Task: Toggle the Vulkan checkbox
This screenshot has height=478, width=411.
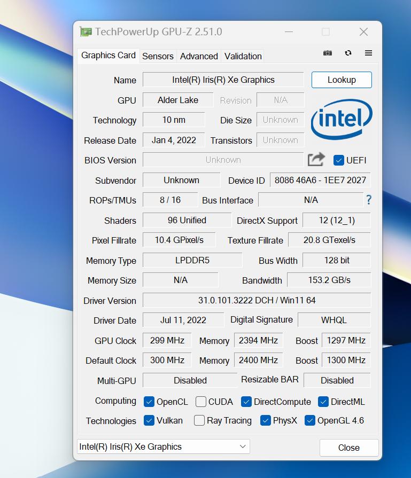Action: (149, 421)
